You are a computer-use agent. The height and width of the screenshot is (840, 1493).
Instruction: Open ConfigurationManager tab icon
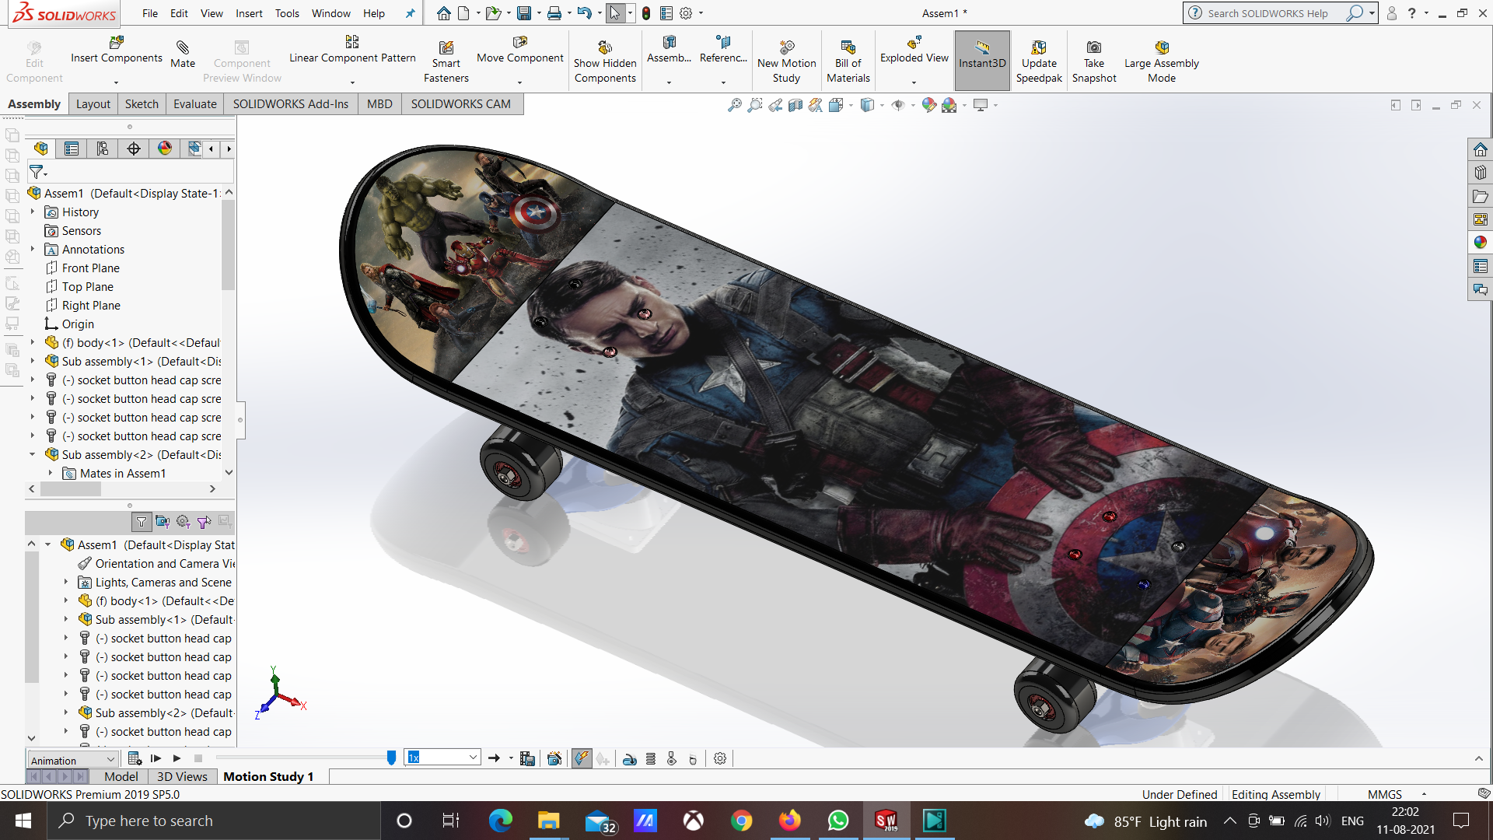pos(103,149)
